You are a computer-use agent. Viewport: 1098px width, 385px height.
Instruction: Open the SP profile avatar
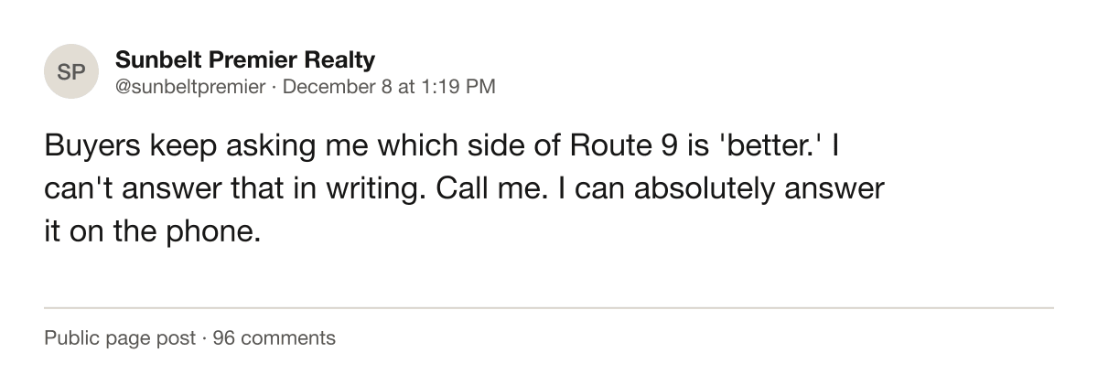tap(71, 71)
